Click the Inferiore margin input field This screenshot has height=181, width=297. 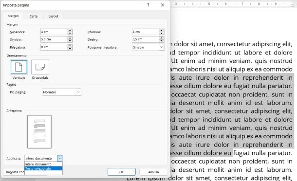click(x=146, y=32)
